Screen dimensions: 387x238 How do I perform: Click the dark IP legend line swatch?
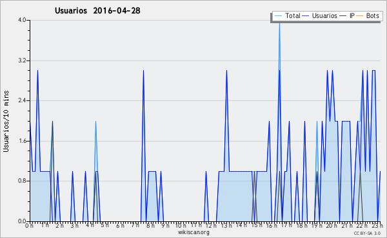343,16
